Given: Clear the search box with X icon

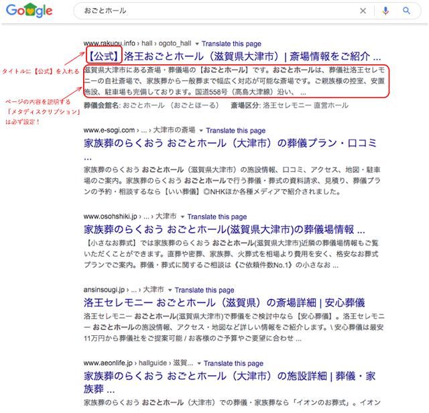Looking at the screenshot, I should pos(363,11).
